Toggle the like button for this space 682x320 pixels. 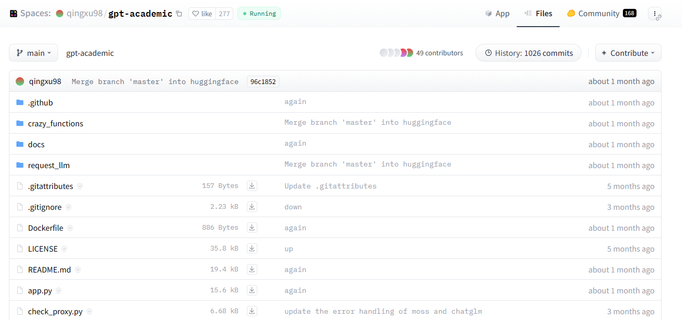202,14
